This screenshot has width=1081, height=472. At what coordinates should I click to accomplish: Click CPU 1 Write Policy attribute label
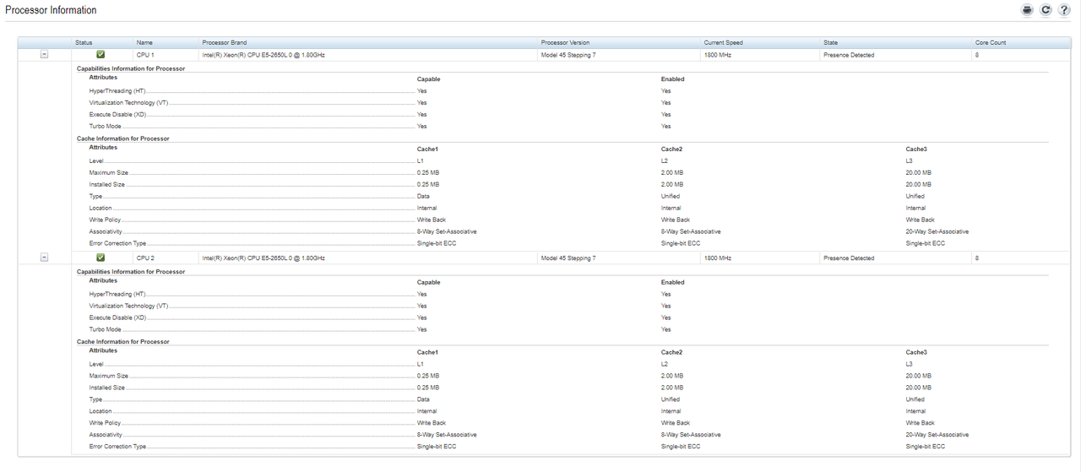pos(105,220)
